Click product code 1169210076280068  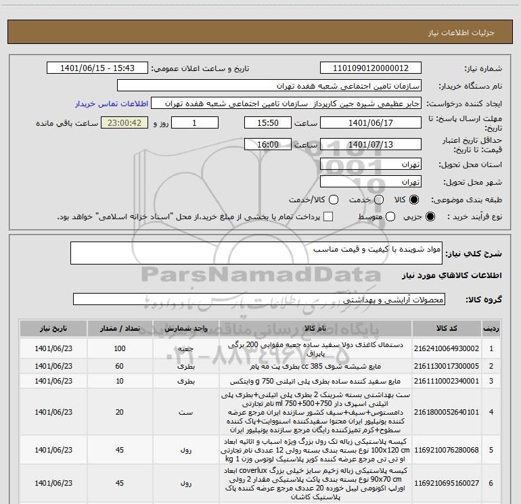[x=447, y=450]
